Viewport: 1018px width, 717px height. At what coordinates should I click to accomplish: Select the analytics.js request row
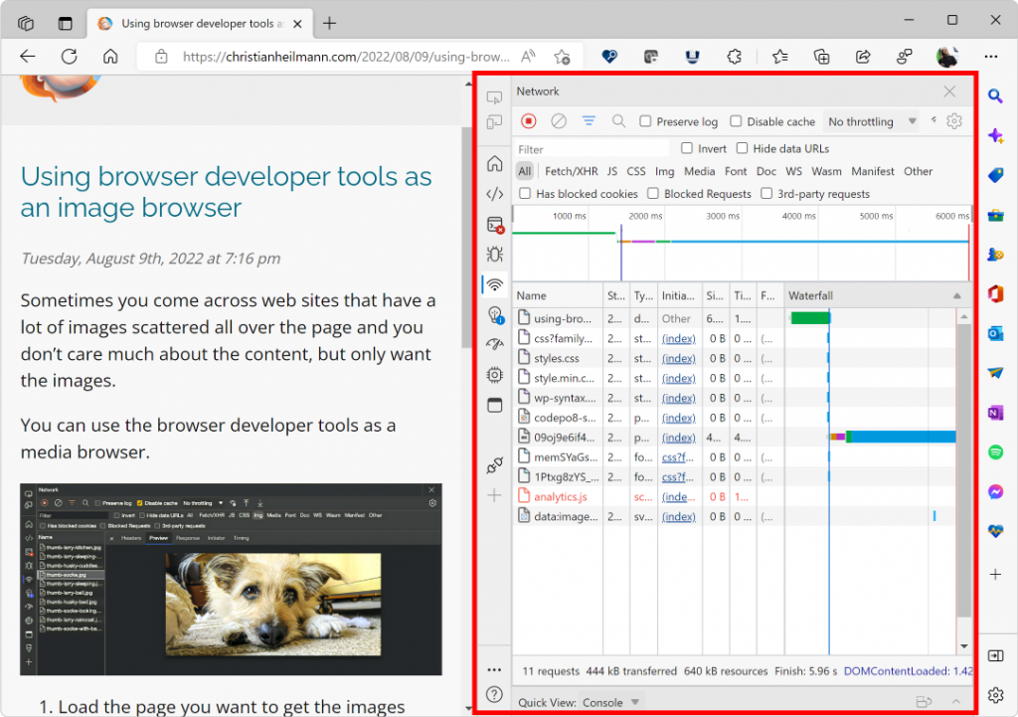point(734,497)
